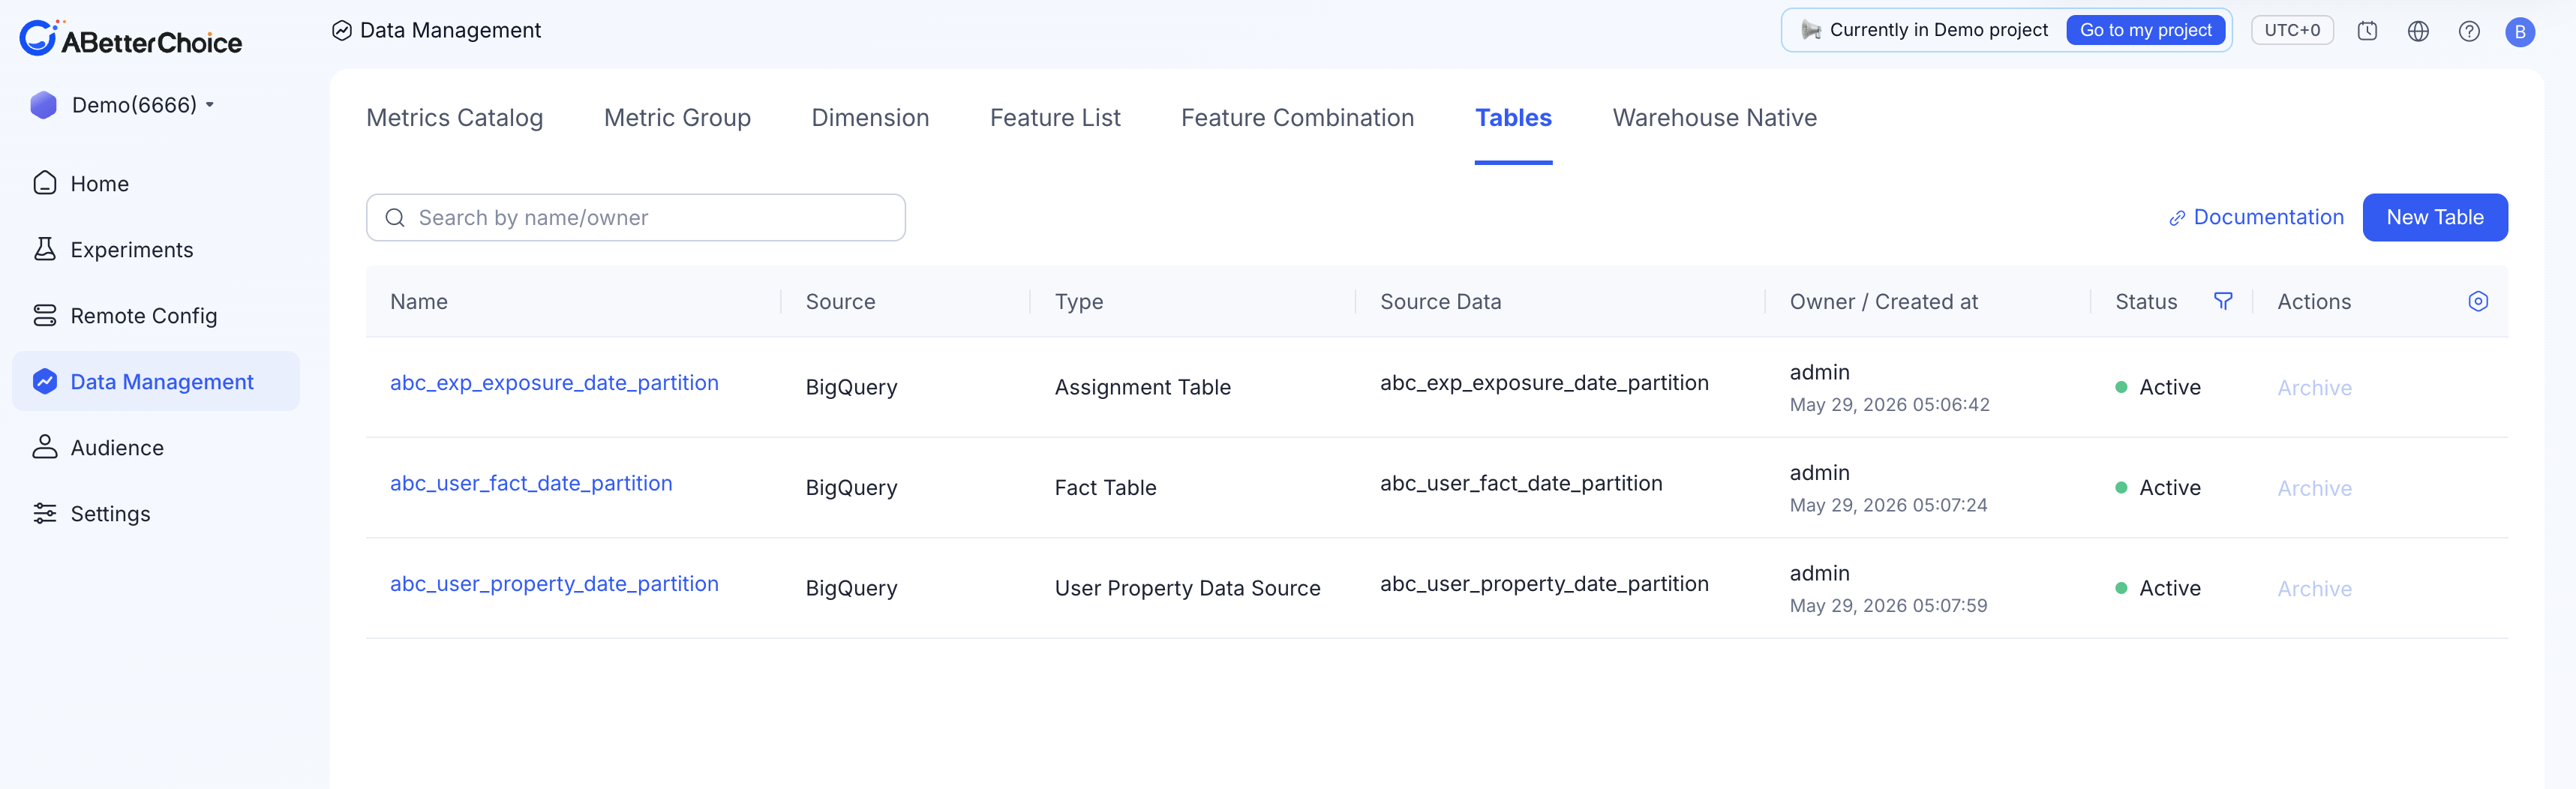Open Remote Config in sidebar
The width and height of the screenshot is (2576, 789).
pyautogui.click(x=156, y=315)
